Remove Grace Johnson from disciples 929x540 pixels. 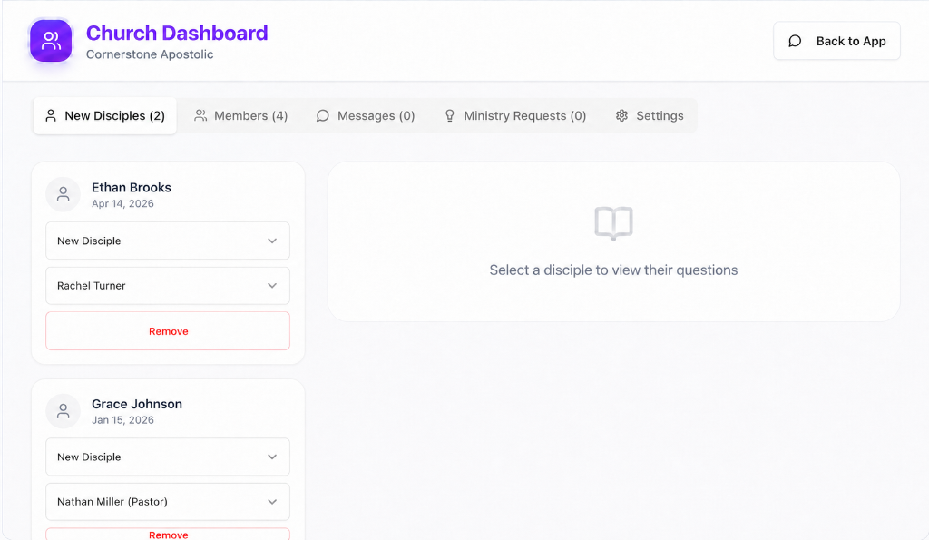coord(168,534)
